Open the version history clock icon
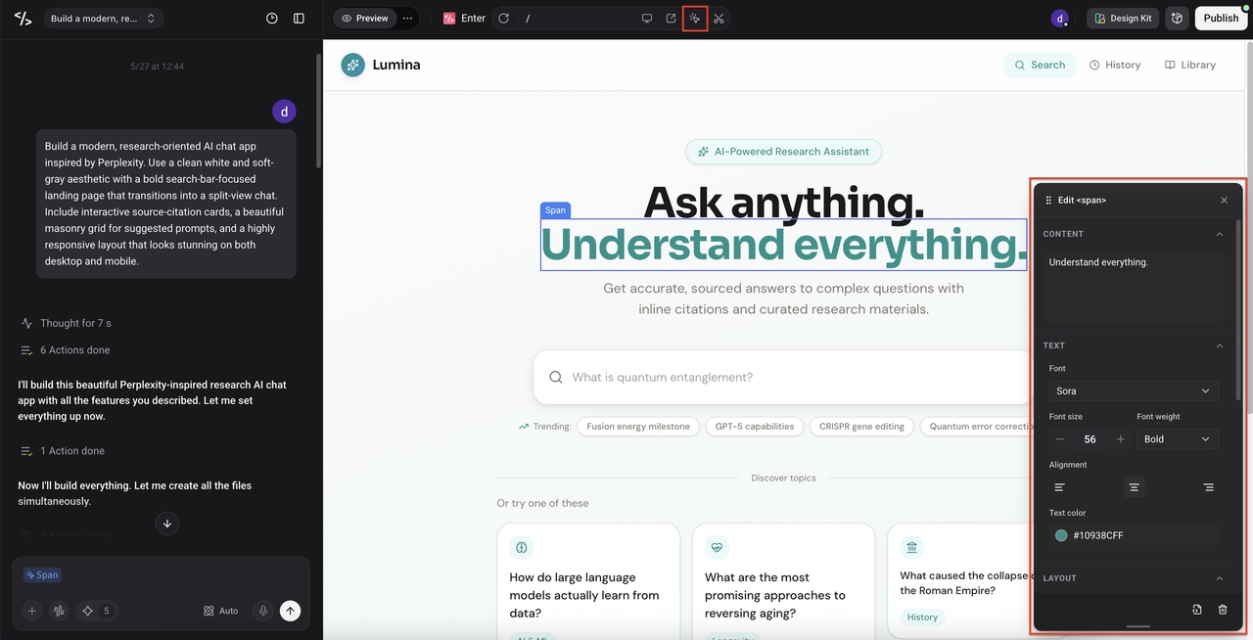This screenshot has height=640, width=1253. [272, 19]
